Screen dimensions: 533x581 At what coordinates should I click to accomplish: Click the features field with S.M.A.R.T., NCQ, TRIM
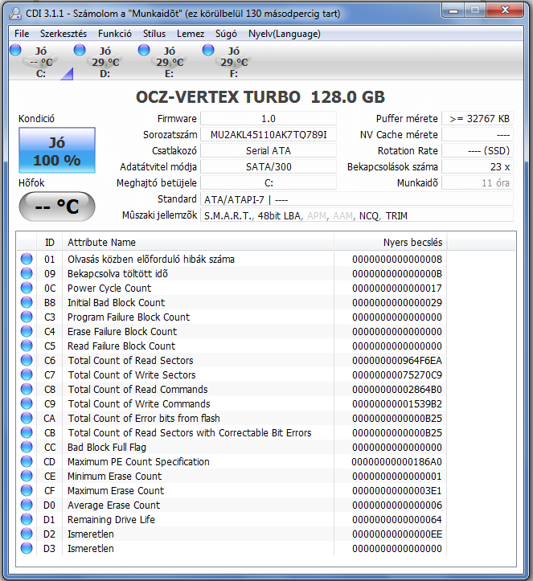357,215
